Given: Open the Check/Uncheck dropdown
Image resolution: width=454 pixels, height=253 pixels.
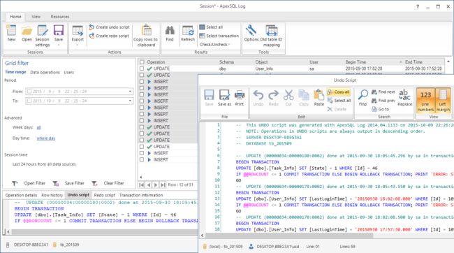Looking at the screenshot, I should tap(214, 44).
